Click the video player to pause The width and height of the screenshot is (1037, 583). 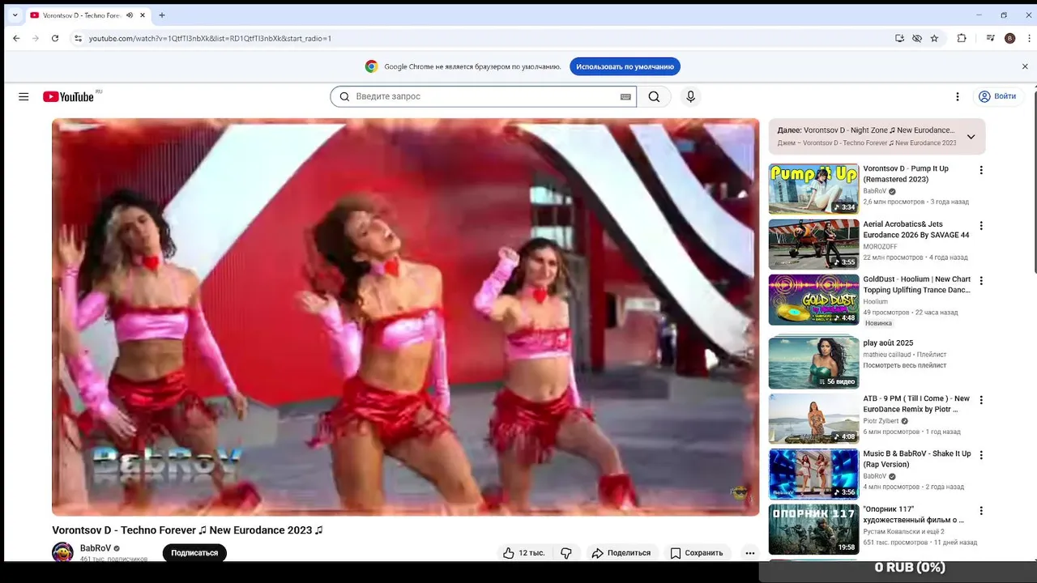[x=406, y=317]
